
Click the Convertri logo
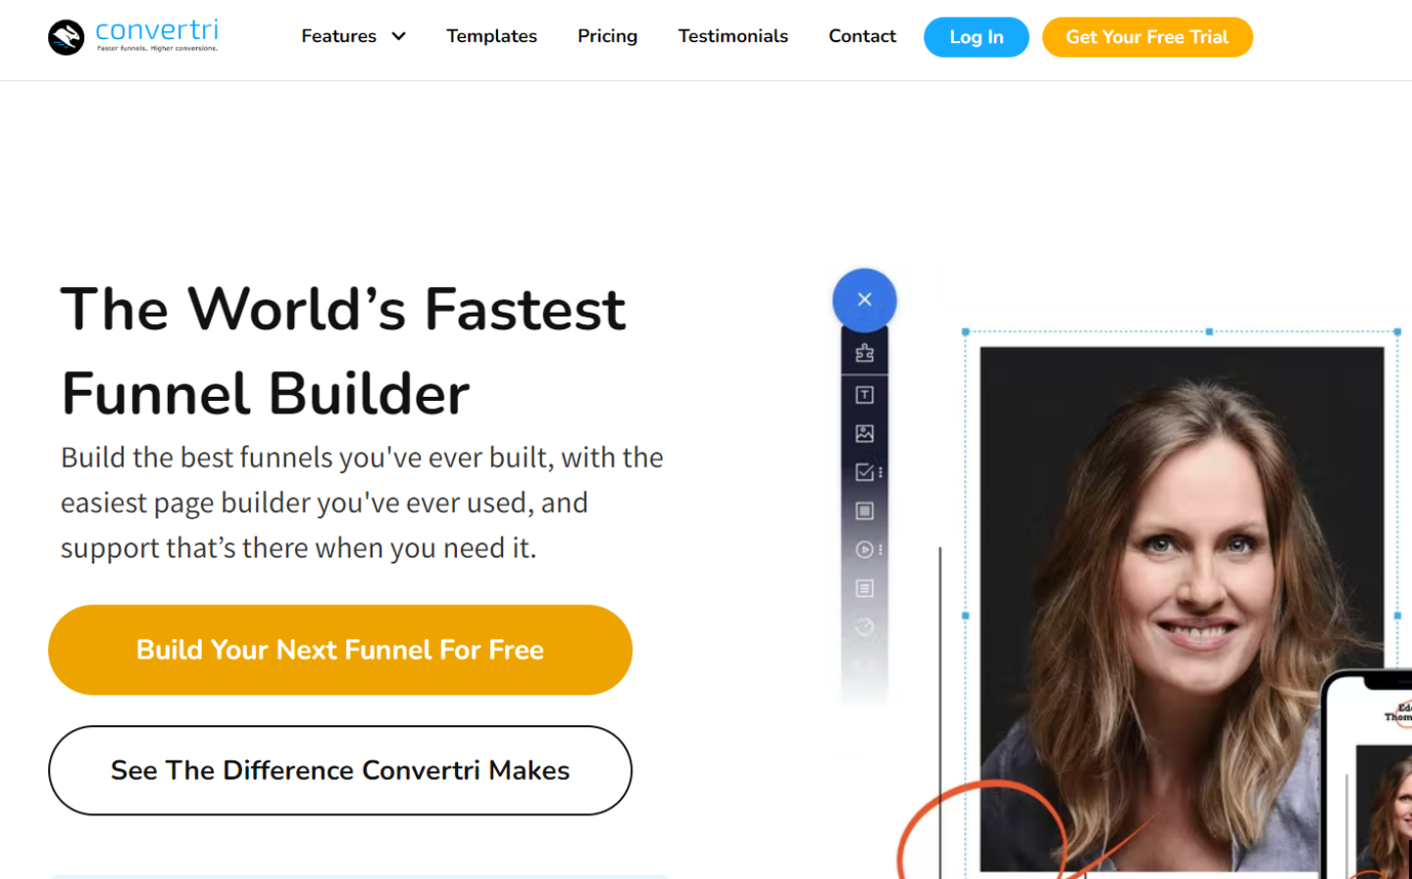point(132,37)
